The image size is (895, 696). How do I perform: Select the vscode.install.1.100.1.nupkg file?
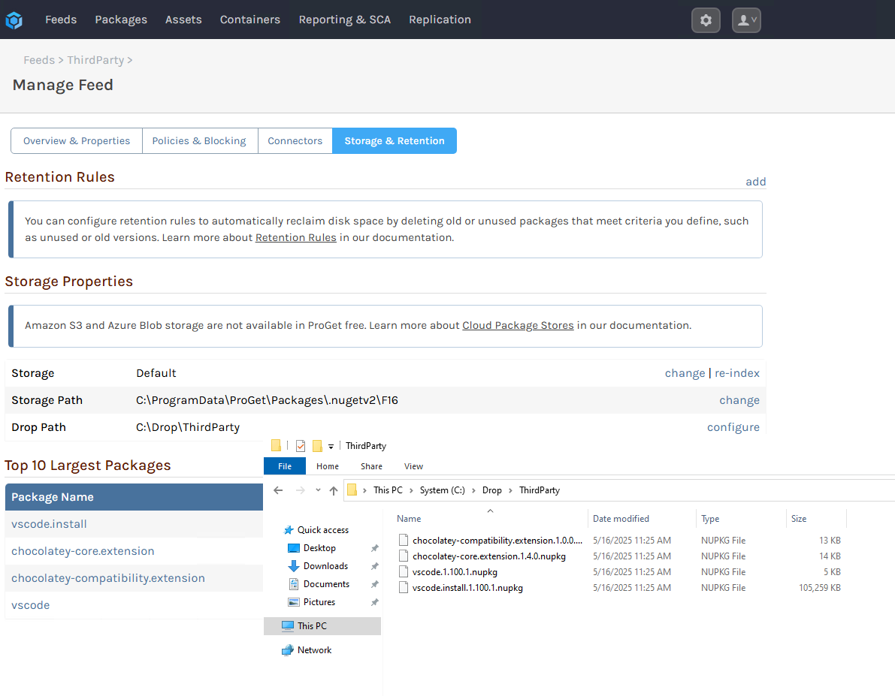point(461,588)
